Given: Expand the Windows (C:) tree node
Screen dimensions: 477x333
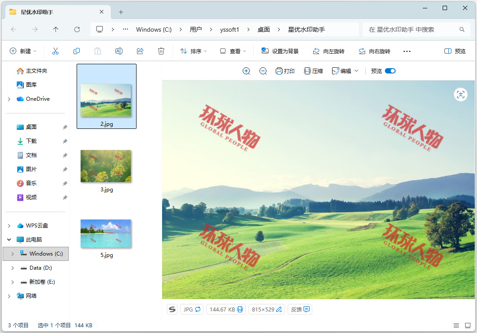Looking at the screenshot, I should click(12, 254).
